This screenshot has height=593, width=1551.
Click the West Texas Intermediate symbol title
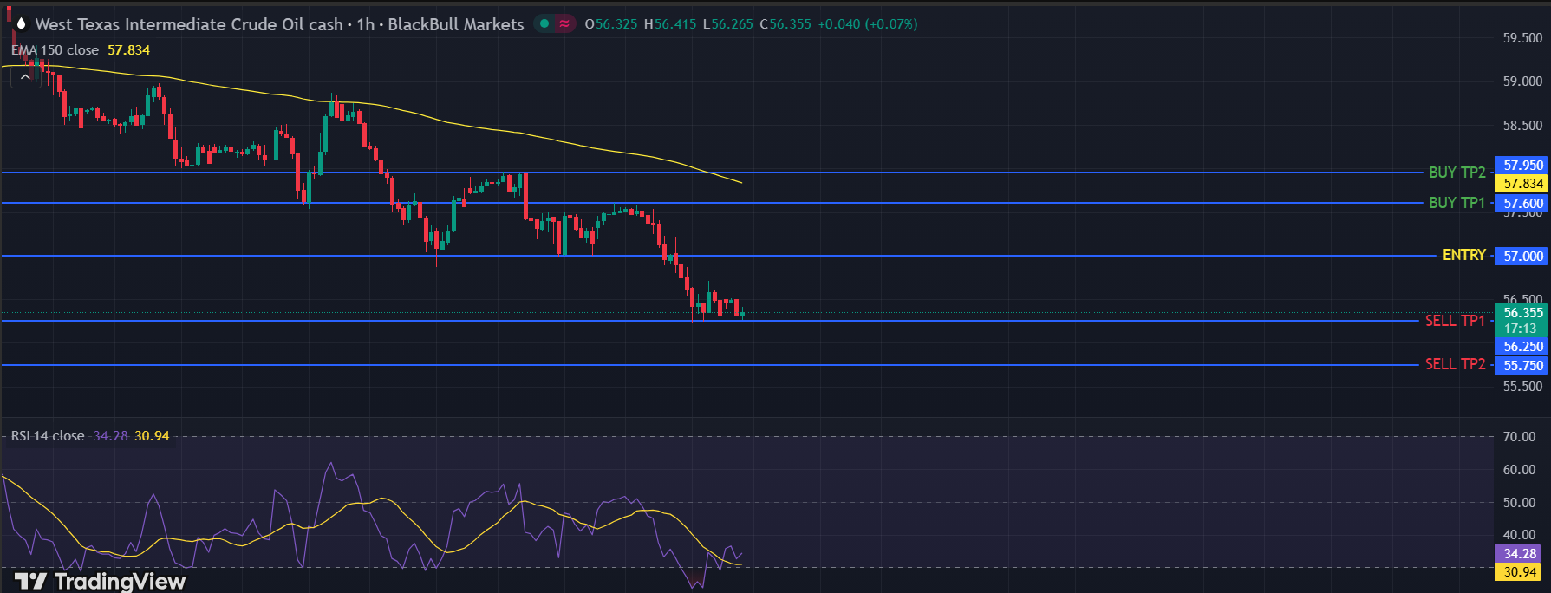(188, 24)
